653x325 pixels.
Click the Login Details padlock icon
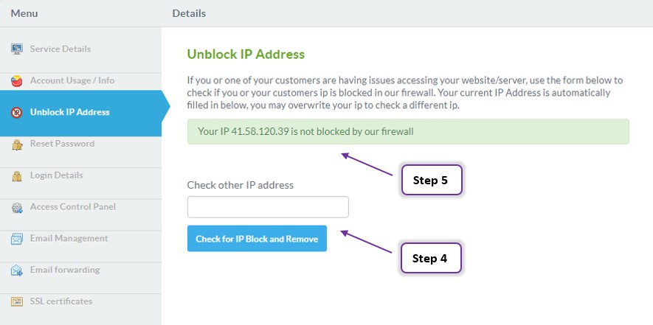click(17, 175)
